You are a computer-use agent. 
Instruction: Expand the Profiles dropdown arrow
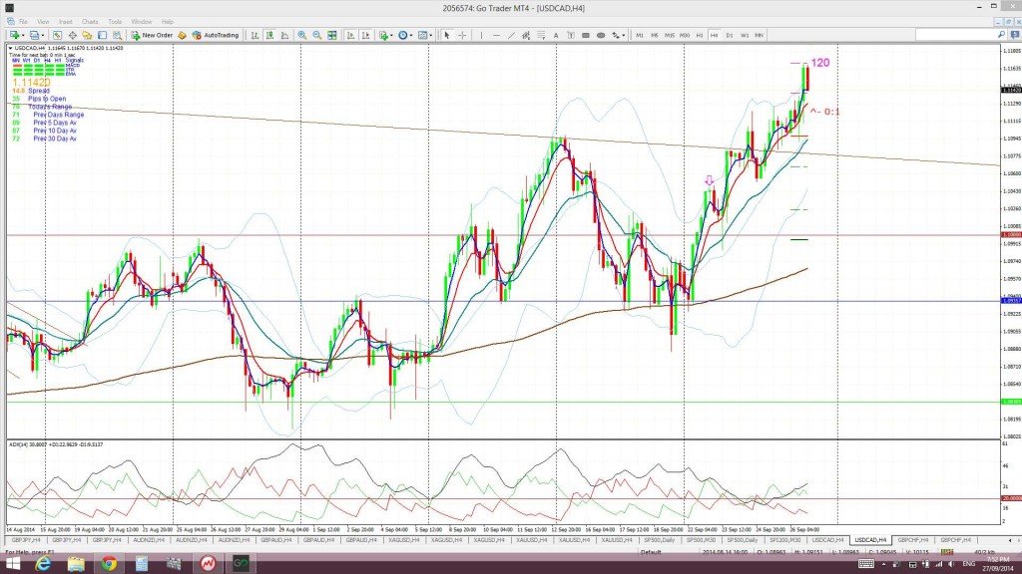(x=43, y=35)
